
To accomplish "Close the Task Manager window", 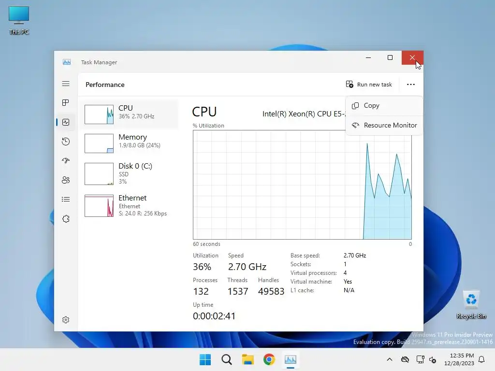I will (x=412, y=57).
